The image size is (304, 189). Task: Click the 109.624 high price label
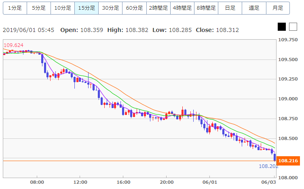(13, 45)
